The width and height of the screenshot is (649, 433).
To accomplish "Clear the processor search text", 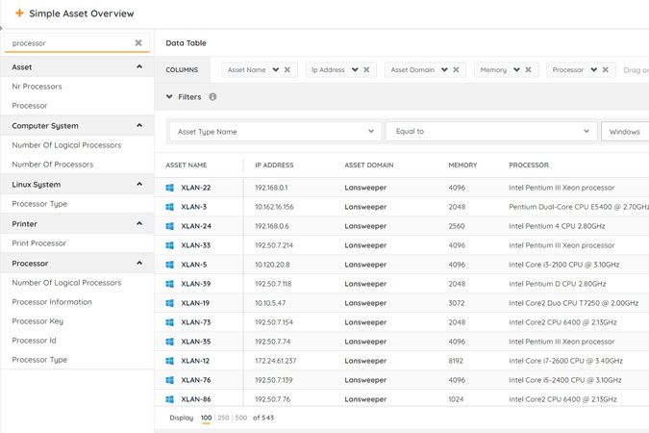I will tap(138, 43).
